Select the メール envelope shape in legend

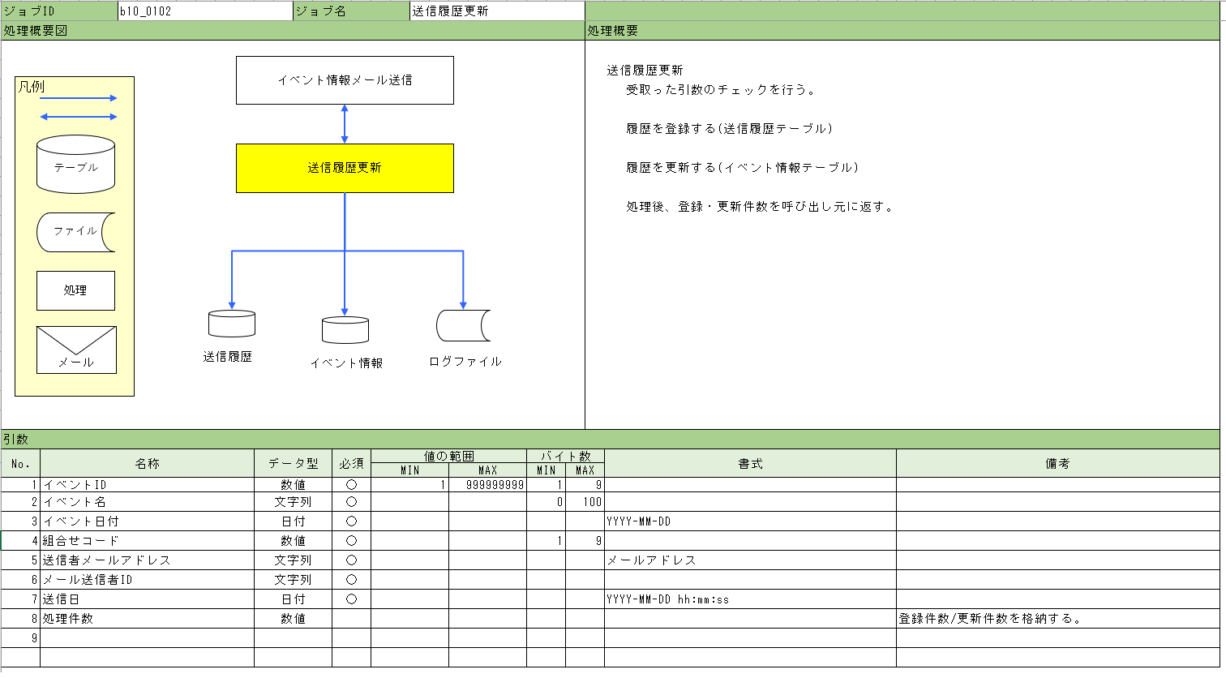pos(76,350)
